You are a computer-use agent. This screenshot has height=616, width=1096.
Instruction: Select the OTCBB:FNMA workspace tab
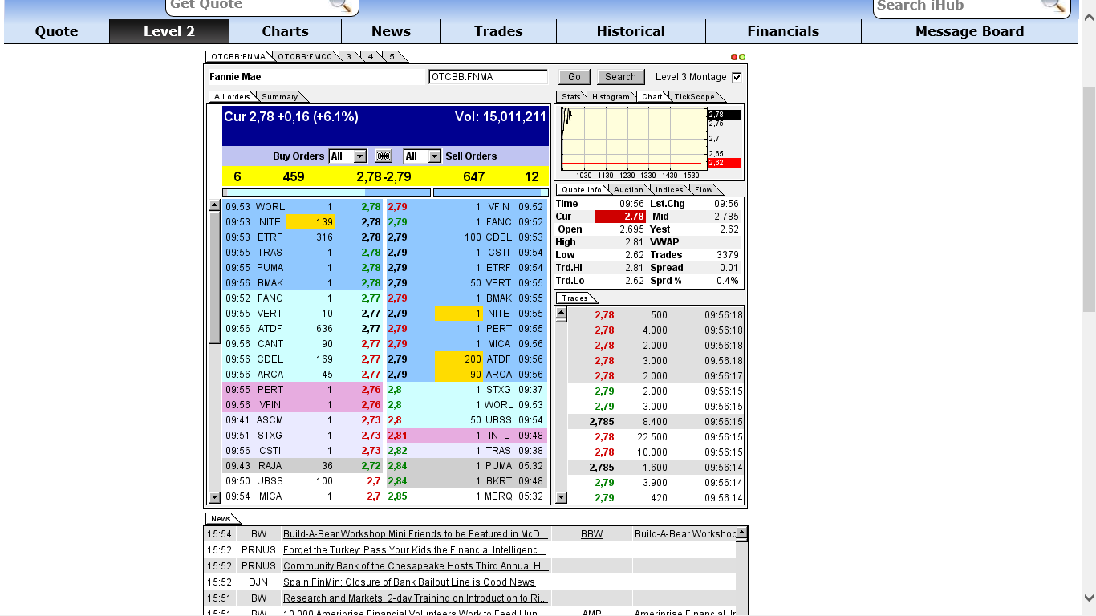click(x=238, y=57)
